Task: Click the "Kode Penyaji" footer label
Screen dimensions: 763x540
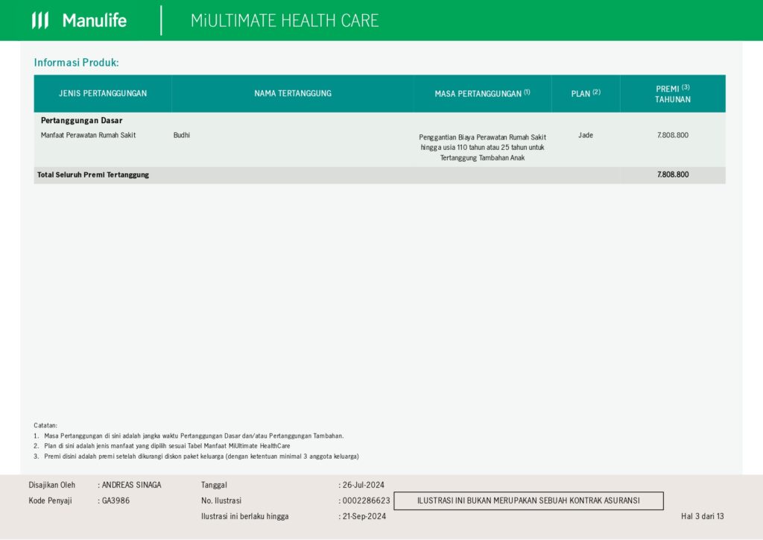Action: [50, 500]
